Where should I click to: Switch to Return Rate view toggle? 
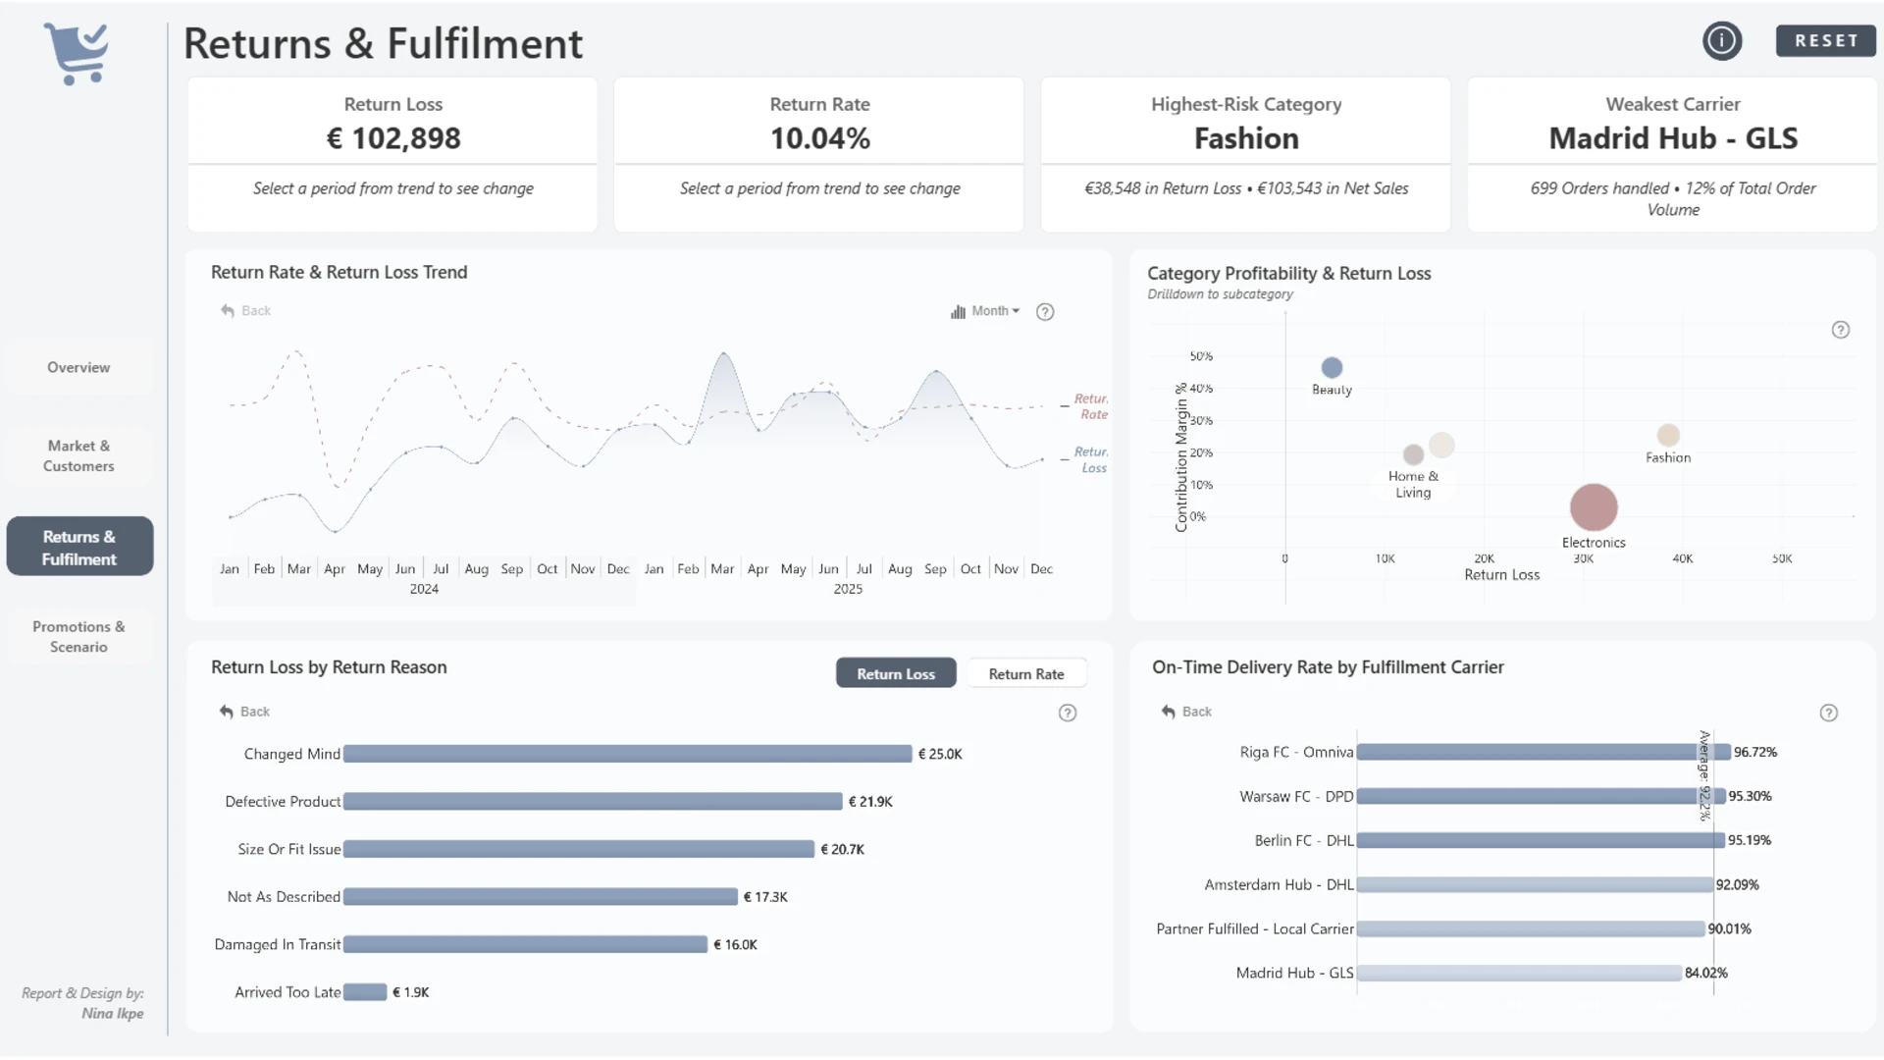(x=1026, y=673)
